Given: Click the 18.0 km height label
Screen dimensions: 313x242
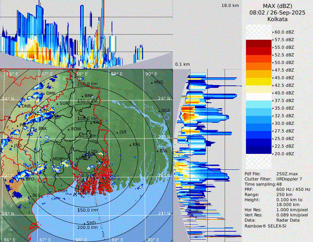Looking at the screenshot, I should click(230, 6).
